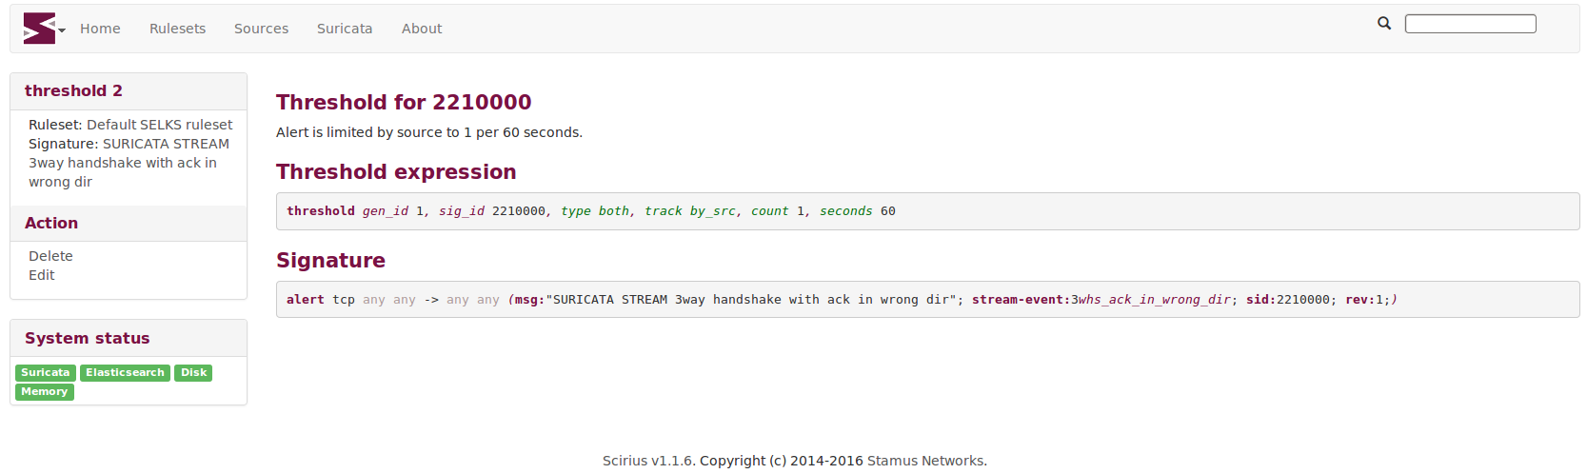
Task: Click the threshold expression code box
Action: pyautogui.click(x=927, y=211)
